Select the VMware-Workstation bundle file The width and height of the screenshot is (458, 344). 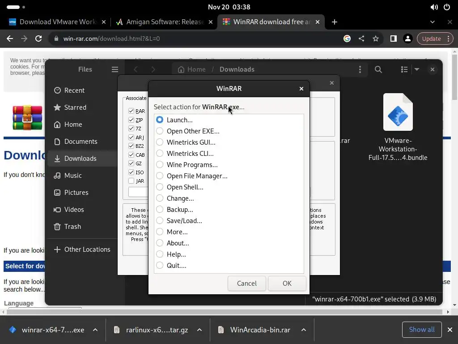[398, 127]
